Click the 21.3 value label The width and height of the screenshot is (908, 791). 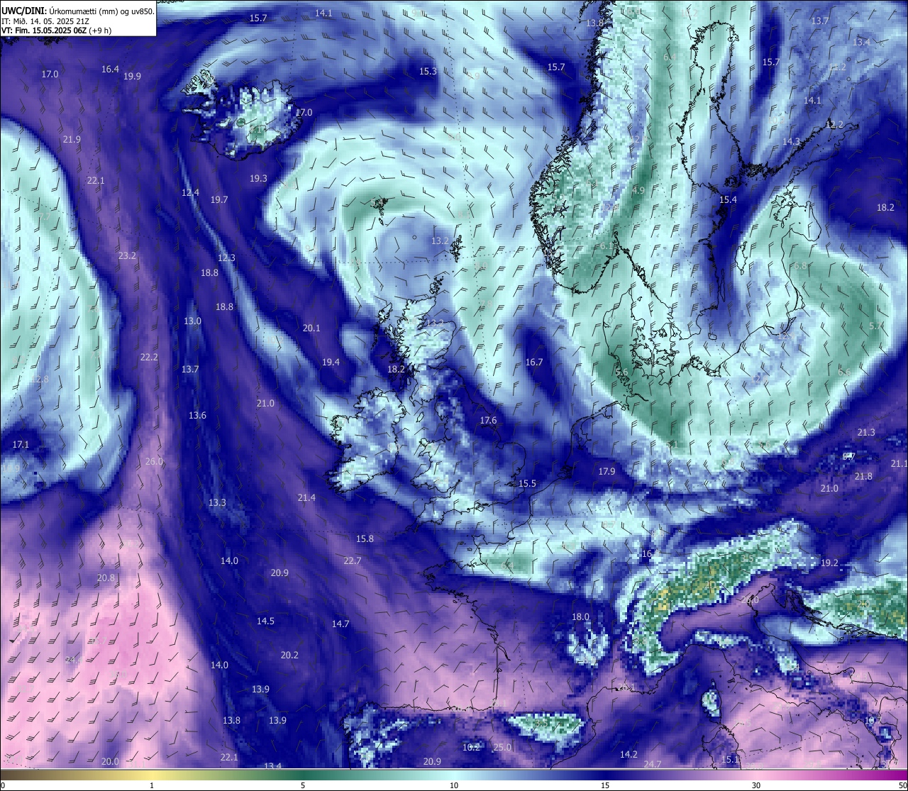pos(866,432)
